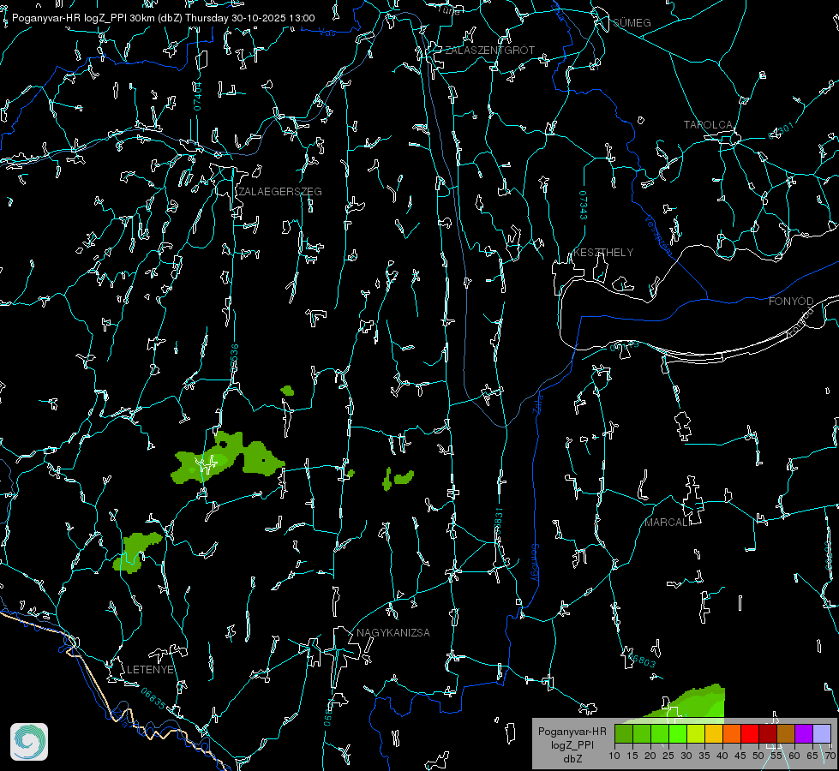Select the 45-50 dBZ bright red legend swatch
The width and height of the screenshot is (839, 771).
(750, 733)
